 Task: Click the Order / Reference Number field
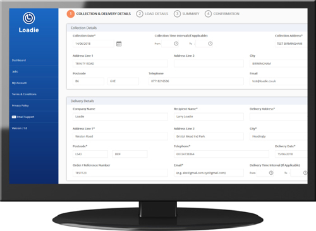tap(120, 173)
